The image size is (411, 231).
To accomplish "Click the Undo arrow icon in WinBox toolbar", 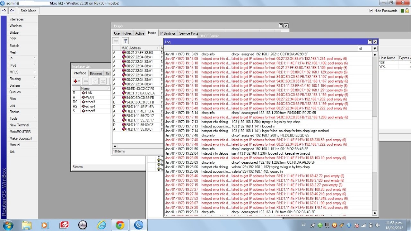I will point(4,11).
